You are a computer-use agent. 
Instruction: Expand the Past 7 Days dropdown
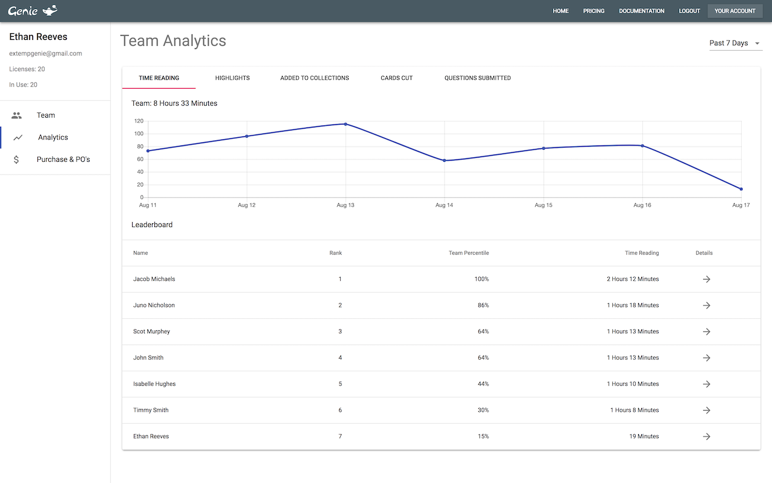[735, 43]
